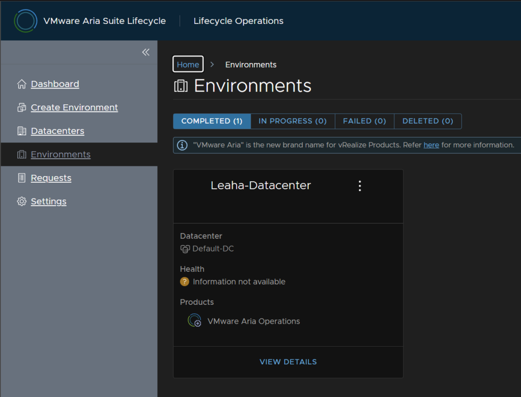
Task: Click the info icon in the banner
Action: 182,145
